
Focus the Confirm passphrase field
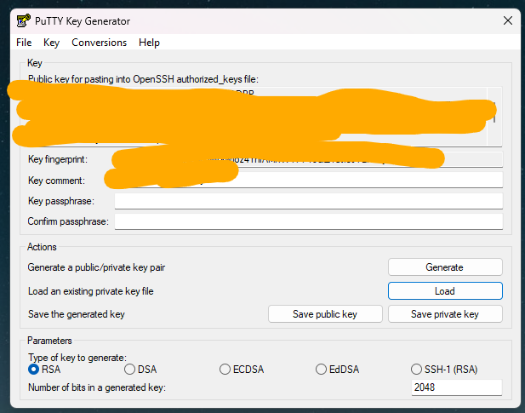(x=309, y=221)
